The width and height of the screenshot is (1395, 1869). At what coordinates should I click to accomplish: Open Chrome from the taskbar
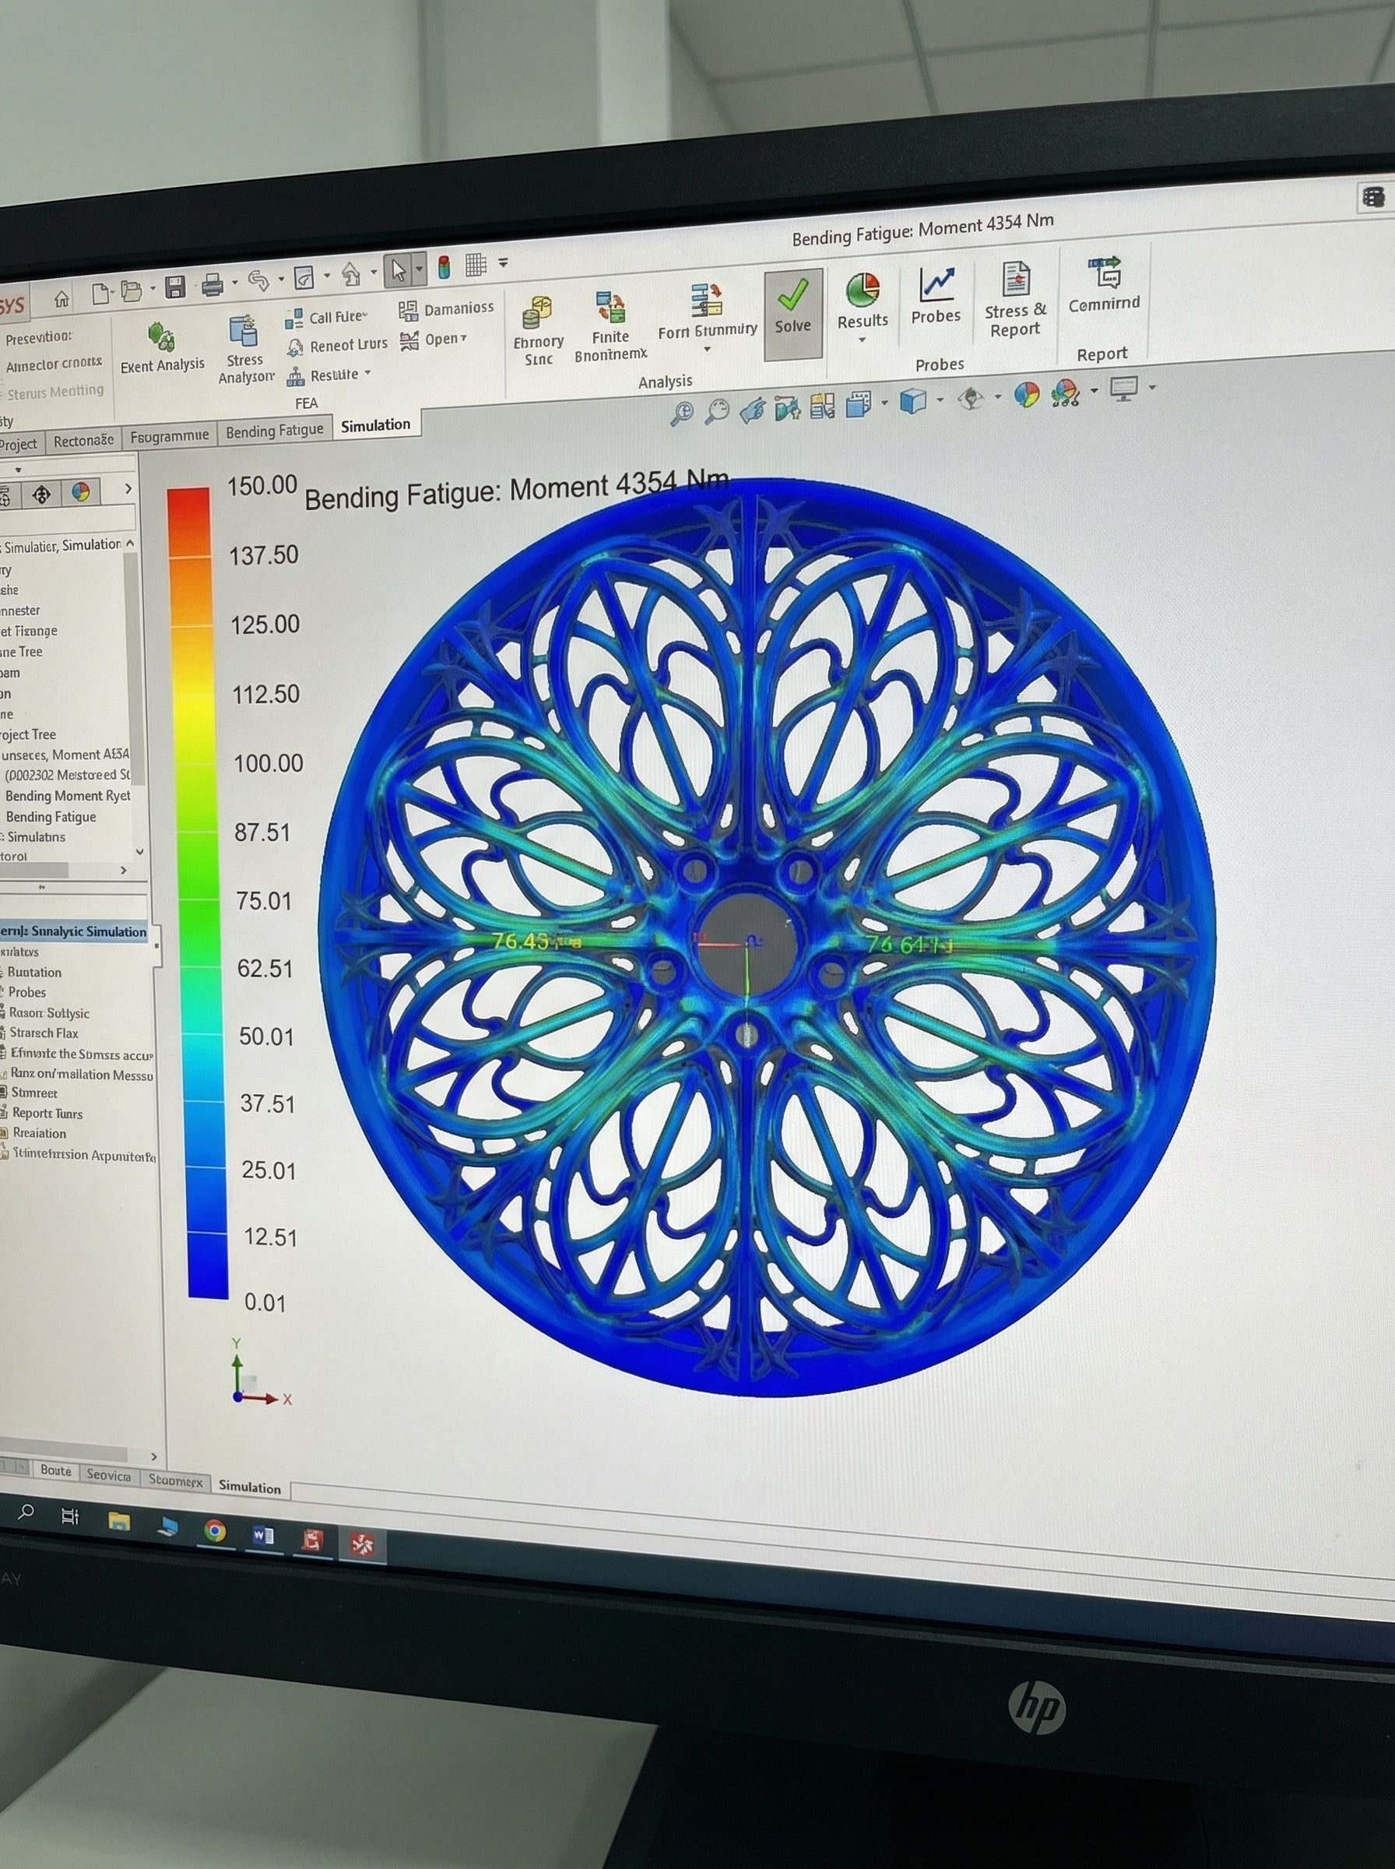tap(216, 1530)
